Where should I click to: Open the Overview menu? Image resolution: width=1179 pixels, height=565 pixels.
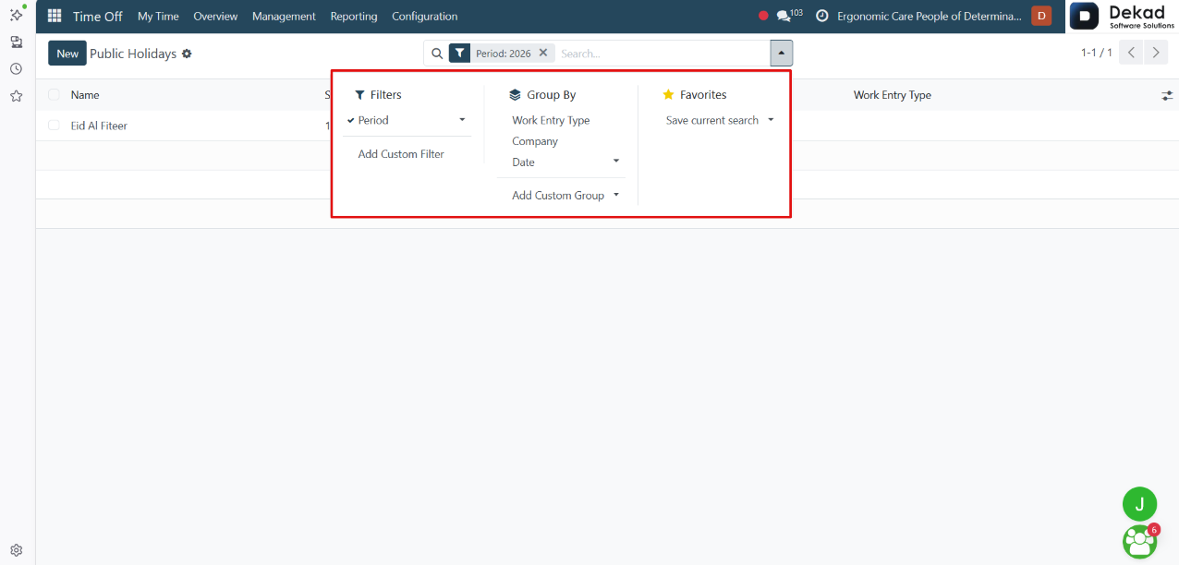click(215, 16)
